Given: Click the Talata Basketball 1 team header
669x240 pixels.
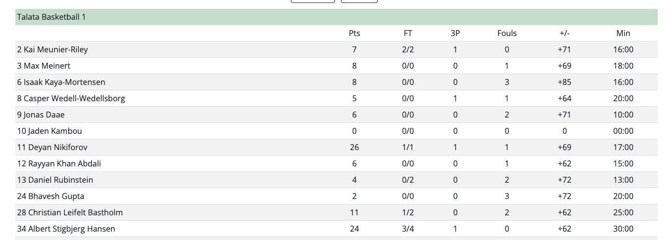Looking at the screenshot, I should click(x=336, y=17).
